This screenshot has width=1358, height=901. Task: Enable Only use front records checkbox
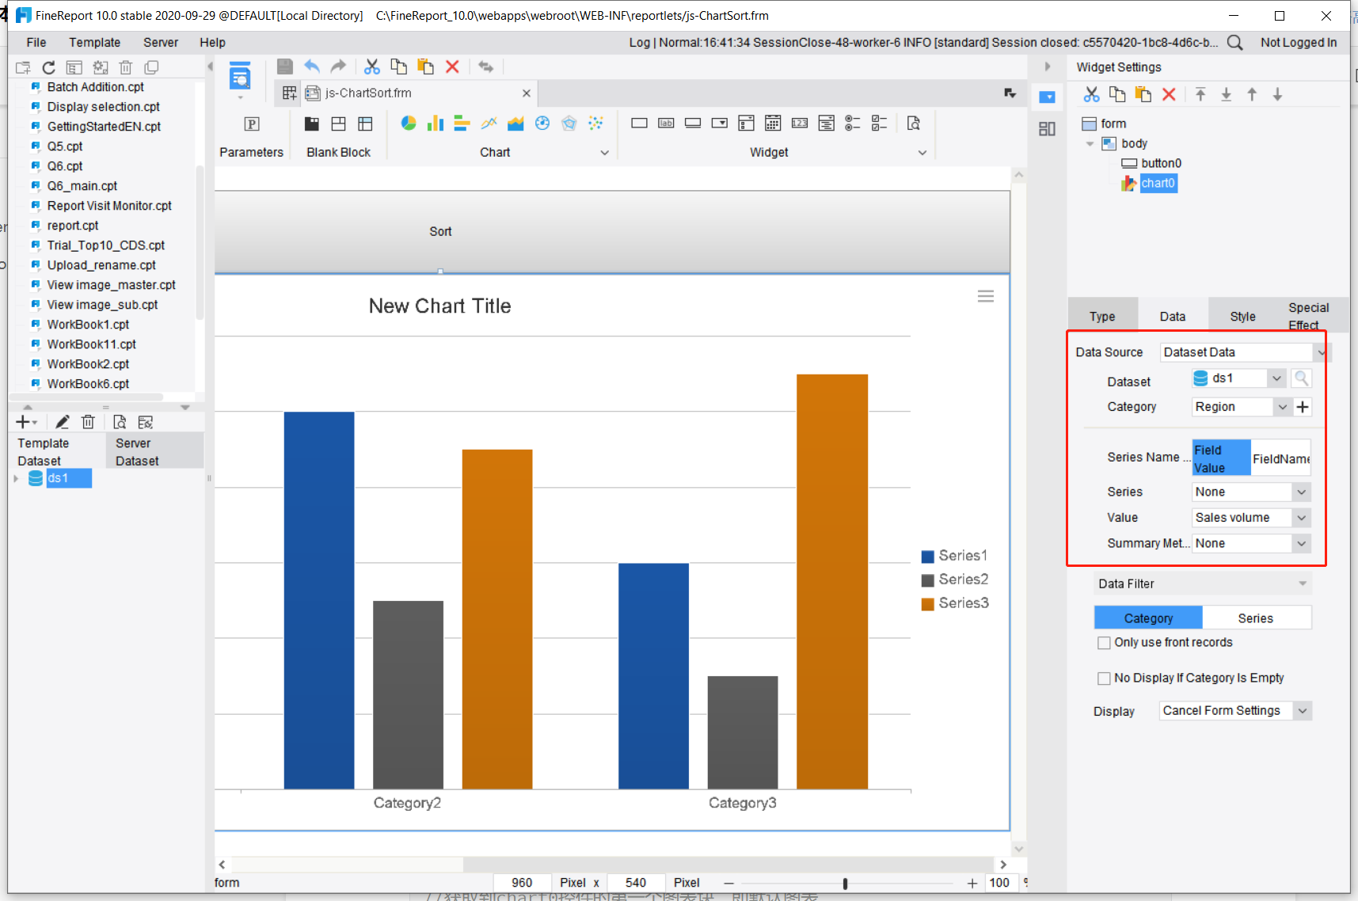(x=1104, y=643)
